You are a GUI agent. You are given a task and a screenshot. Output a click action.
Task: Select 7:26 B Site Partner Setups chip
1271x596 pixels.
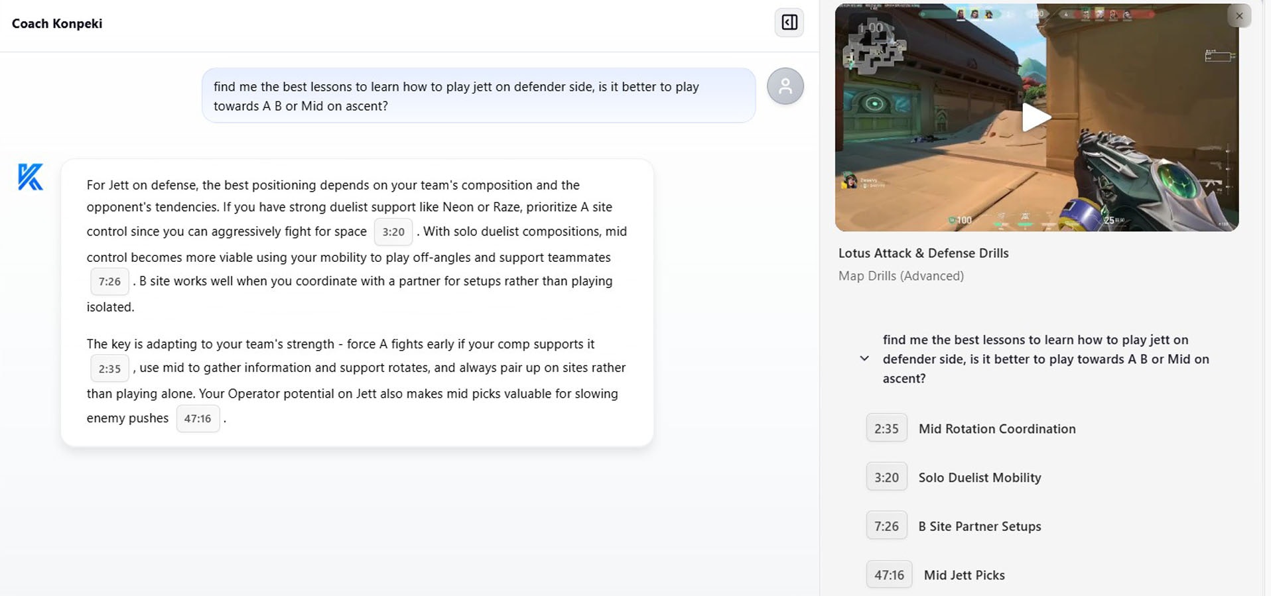click(x=886, y=526)
